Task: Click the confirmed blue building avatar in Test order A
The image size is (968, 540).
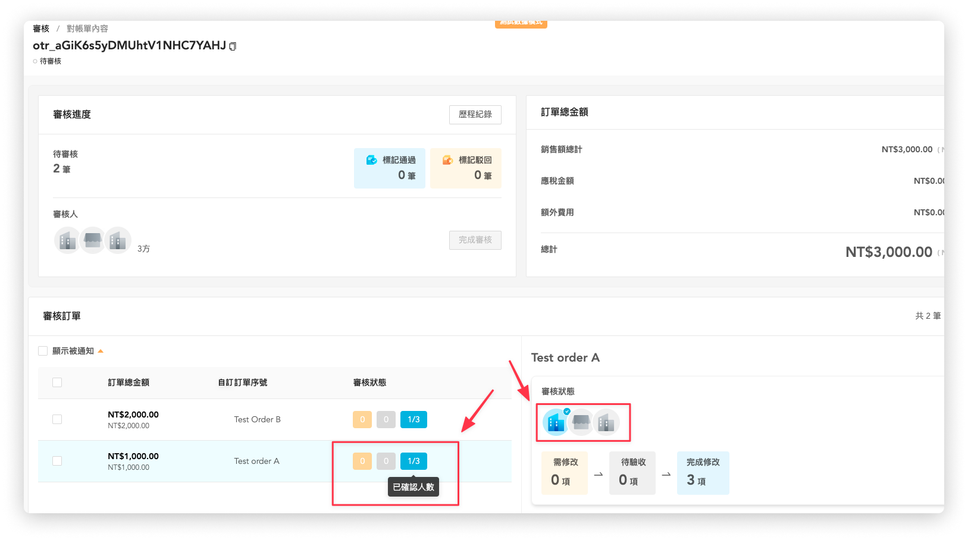Action: 556,422
